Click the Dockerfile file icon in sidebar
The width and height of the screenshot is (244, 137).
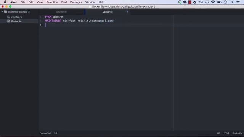8,21
